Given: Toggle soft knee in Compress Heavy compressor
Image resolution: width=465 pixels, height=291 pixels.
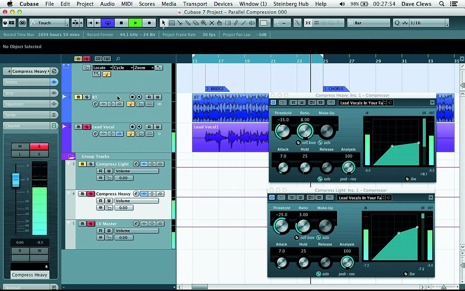Looking at the screenshot, I should 298,143.
